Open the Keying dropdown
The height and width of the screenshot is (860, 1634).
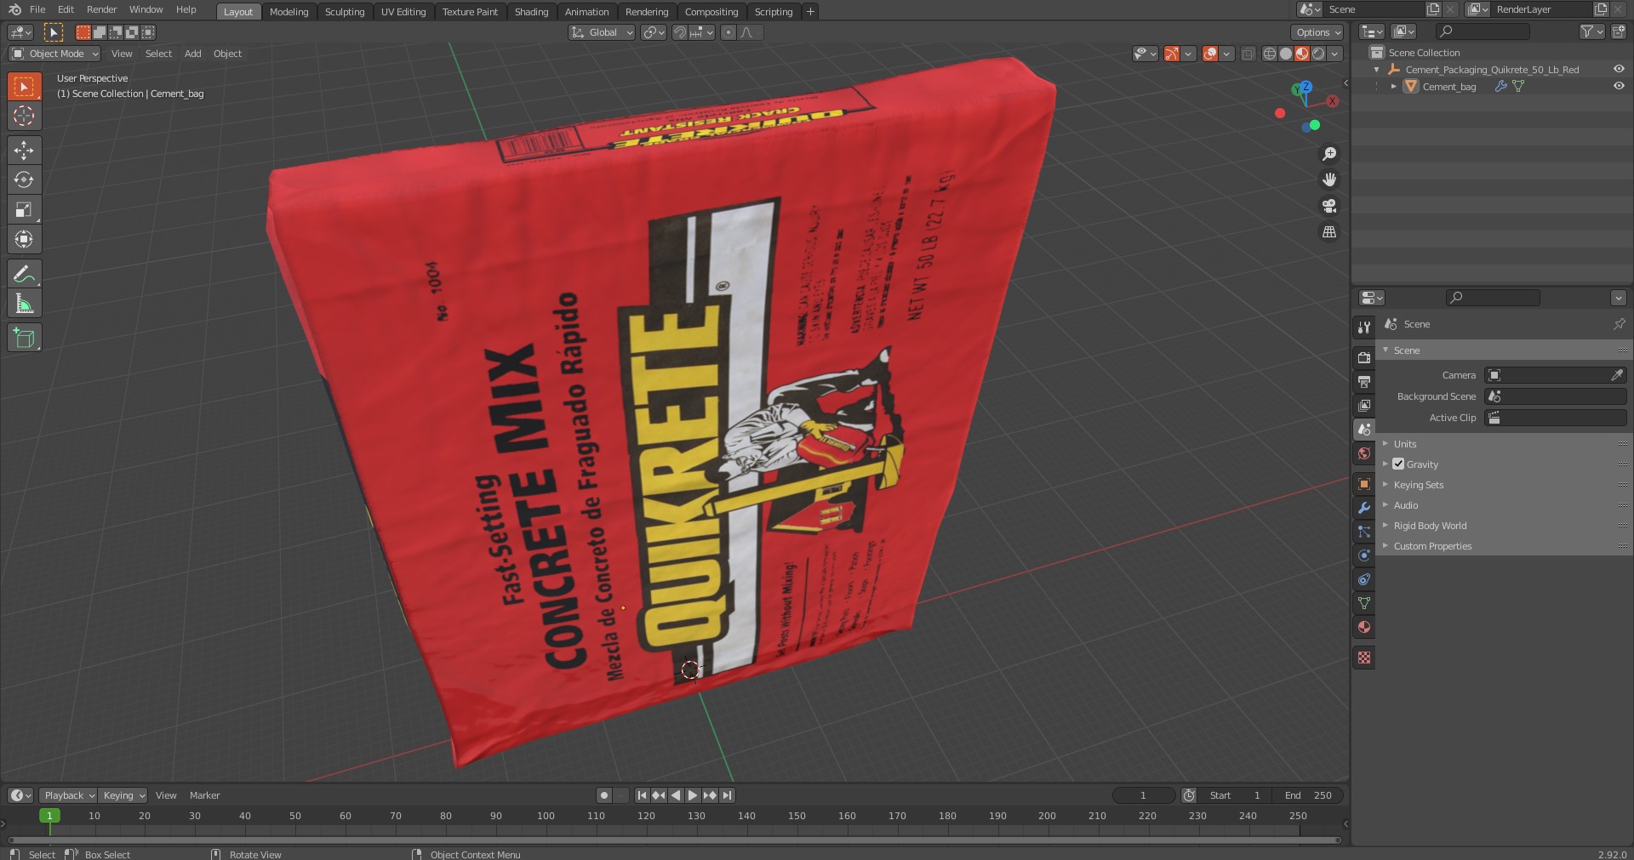(123, 795)
